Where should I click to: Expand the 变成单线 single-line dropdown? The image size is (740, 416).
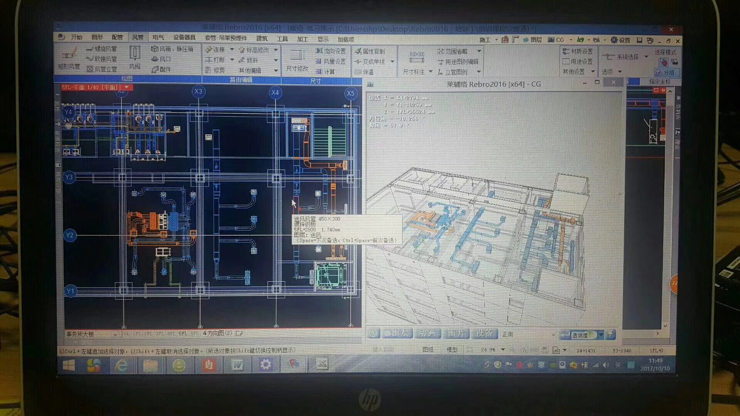click(x=392, y=62)
